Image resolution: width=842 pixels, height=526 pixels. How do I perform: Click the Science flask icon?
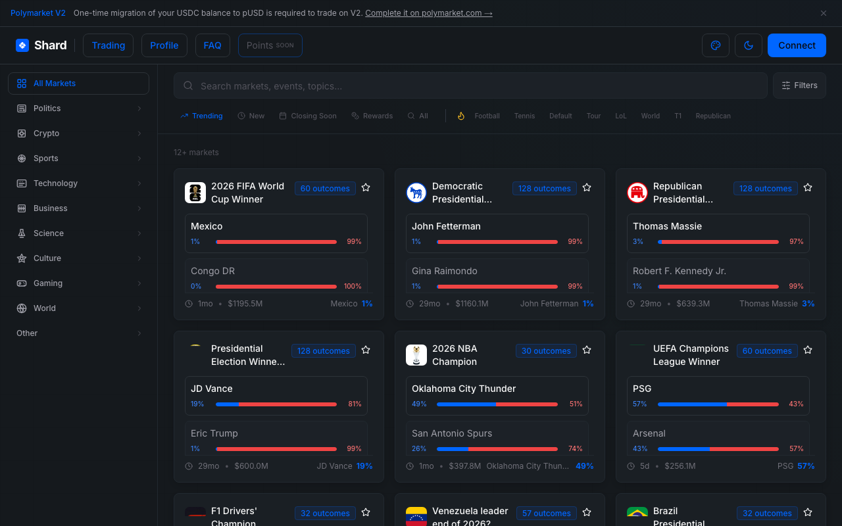click(x=22, y=233)
